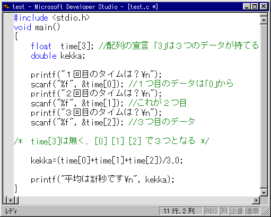
Task: Toggle the 書禁 read-only indicator
Action: [x=252, y=211]
